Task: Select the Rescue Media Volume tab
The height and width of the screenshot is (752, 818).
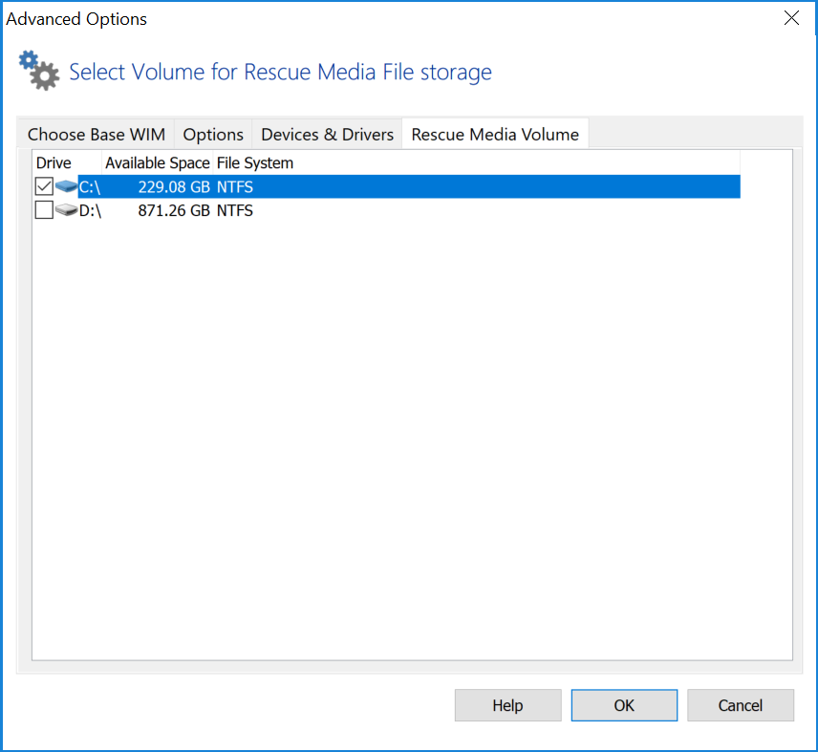Action: [x=495, y=135]
